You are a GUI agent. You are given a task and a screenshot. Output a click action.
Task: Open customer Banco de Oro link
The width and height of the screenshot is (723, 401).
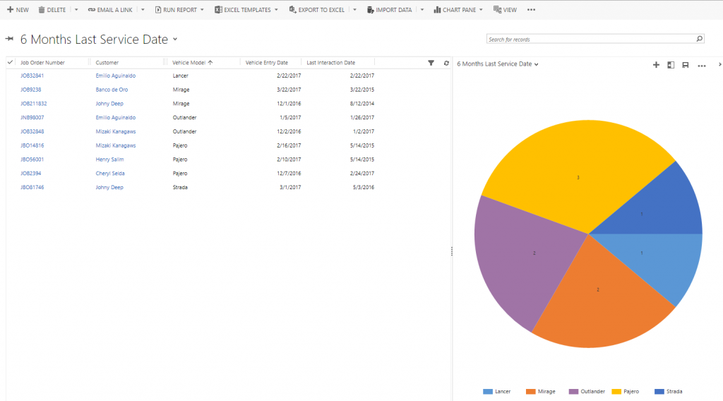112,90
